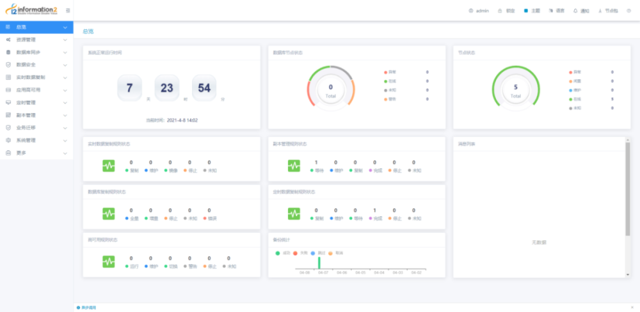Image resolution: width=640 pixels, height=312 pixels.
Task: Click the lock (锁定) icon in header
Action: pyautogui.click(x=500, y=11)
